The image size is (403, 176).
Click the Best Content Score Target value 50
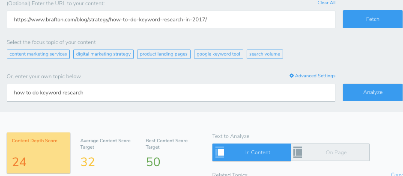[153, 162]
